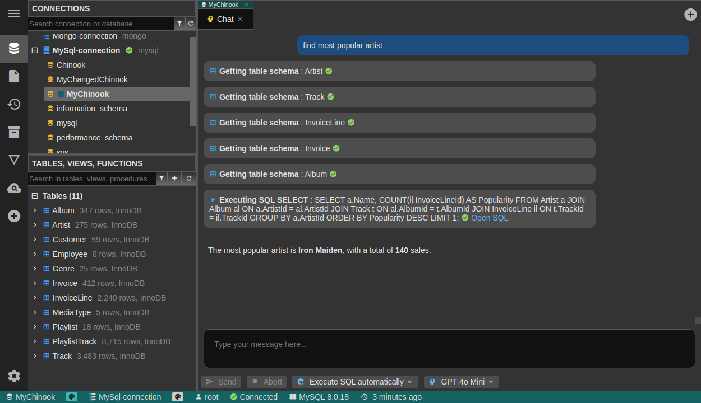This screenshot has height=403, width=701.
Task: Select the Employee table
Action: (70, 254)
